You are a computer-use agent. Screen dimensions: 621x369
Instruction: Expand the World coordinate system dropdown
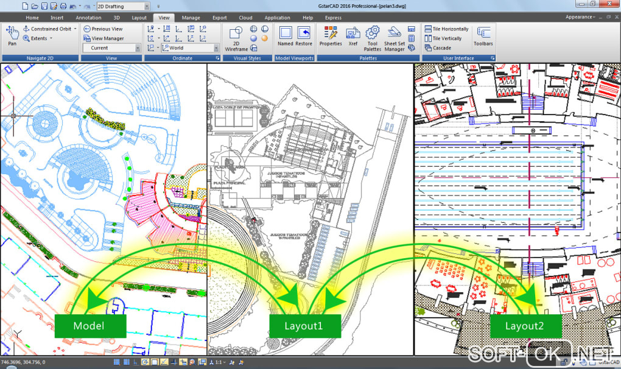(216, 48)
